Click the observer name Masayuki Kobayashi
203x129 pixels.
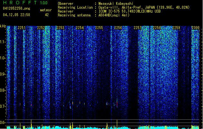click(116, 4)
